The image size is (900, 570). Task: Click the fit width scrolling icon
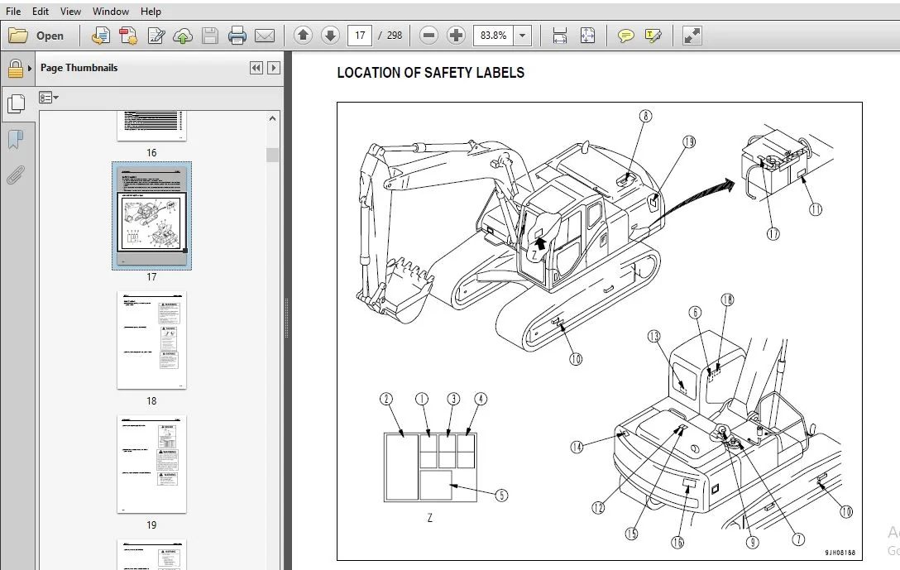click(560, 36)
